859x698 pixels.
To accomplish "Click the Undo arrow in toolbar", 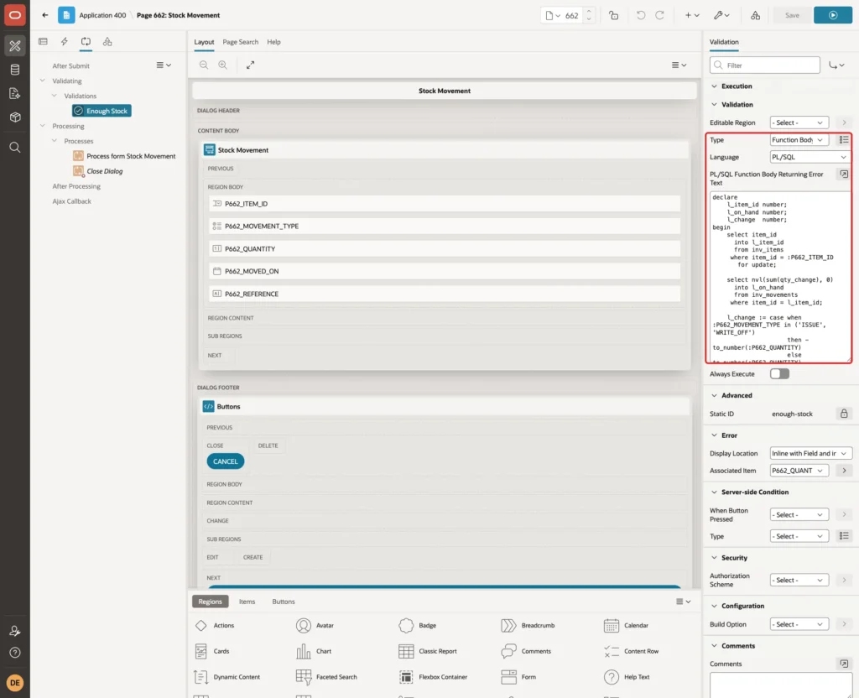I will coord(640,15).
